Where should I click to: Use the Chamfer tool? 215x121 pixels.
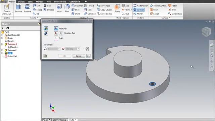point(77,6)
